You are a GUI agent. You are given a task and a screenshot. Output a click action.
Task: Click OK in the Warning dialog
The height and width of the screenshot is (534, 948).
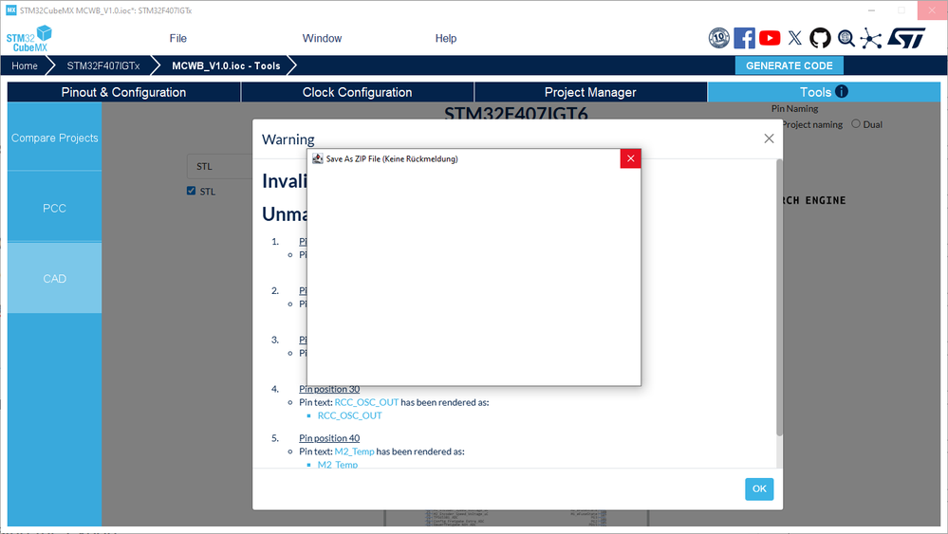tap(759, 488)
